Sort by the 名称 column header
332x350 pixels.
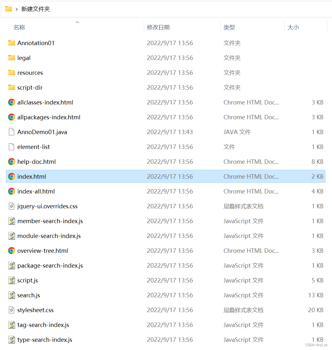(19, 27)
